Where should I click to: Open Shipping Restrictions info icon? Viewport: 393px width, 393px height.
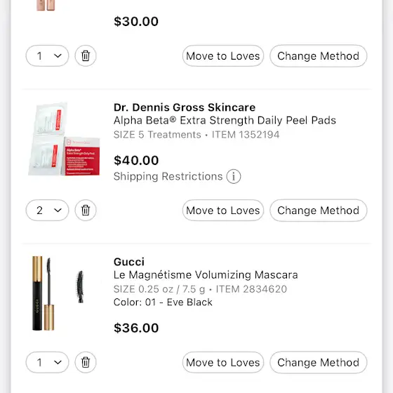click(234, 176)
